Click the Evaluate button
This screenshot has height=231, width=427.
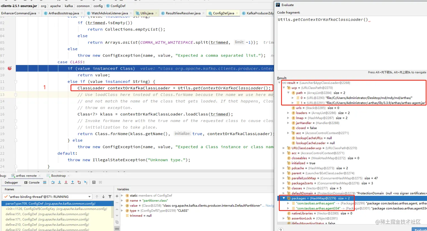click(419, 229)
